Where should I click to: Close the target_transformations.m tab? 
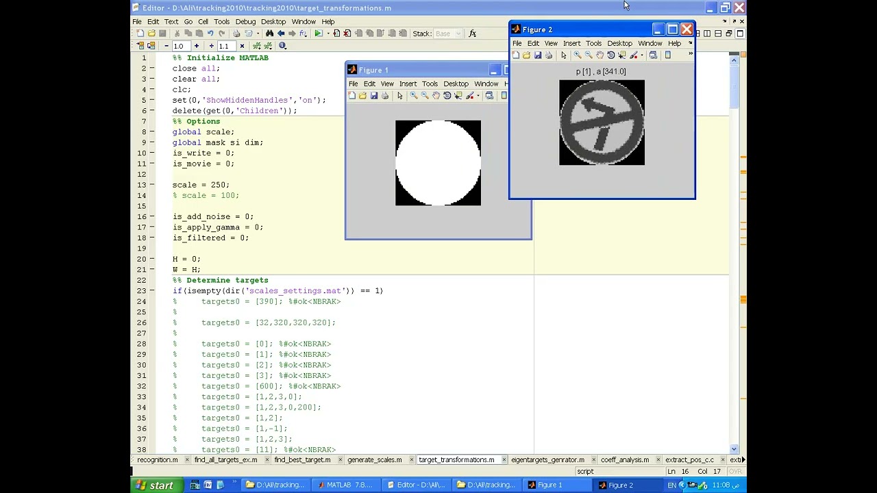(x=504, y=460)
